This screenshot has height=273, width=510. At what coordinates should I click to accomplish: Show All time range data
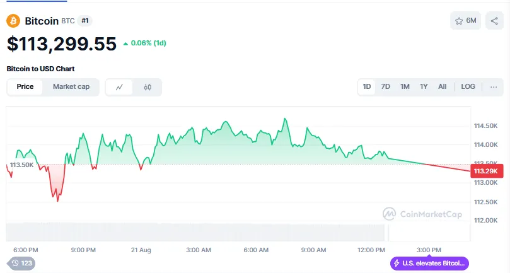coord(443,86)
